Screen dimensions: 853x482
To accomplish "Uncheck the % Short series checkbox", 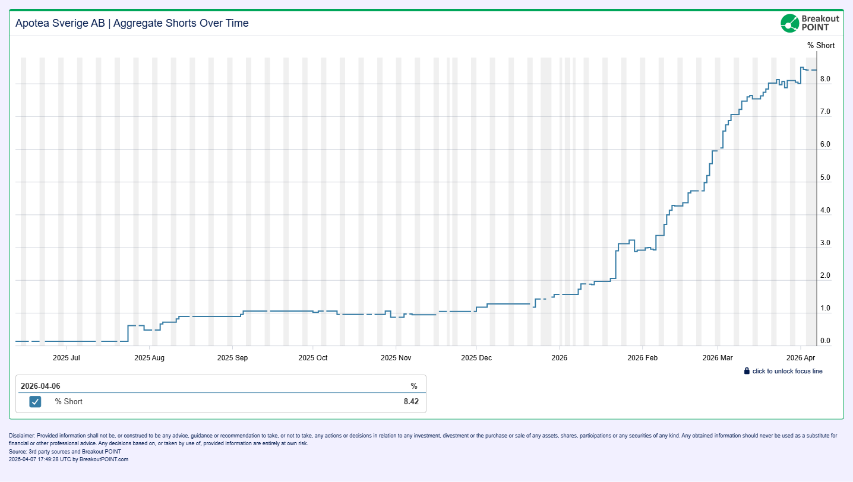I will (36, 402).
